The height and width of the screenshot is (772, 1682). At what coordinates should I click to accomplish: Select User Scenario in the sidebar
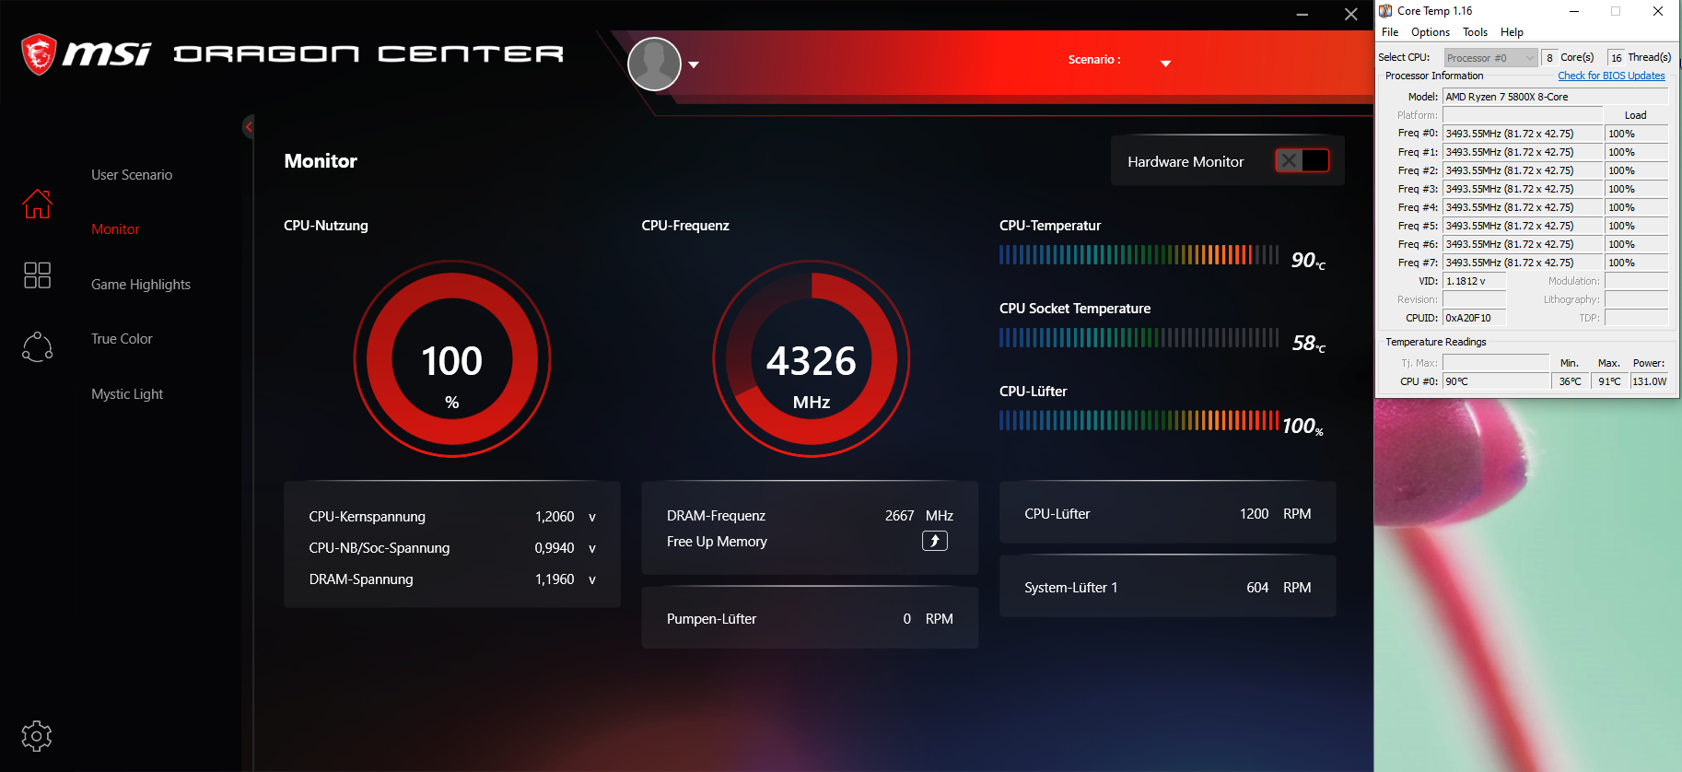point(132,175)
